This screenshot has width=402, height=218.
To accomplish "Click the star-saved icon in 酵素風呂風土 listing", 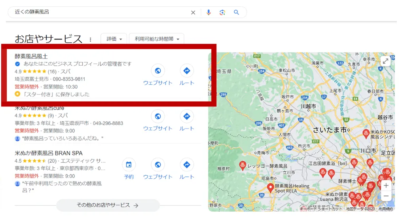I will pyautogui.click(x=17, y=94).
